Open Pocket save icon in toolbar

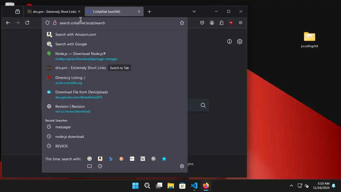[202, 23]
